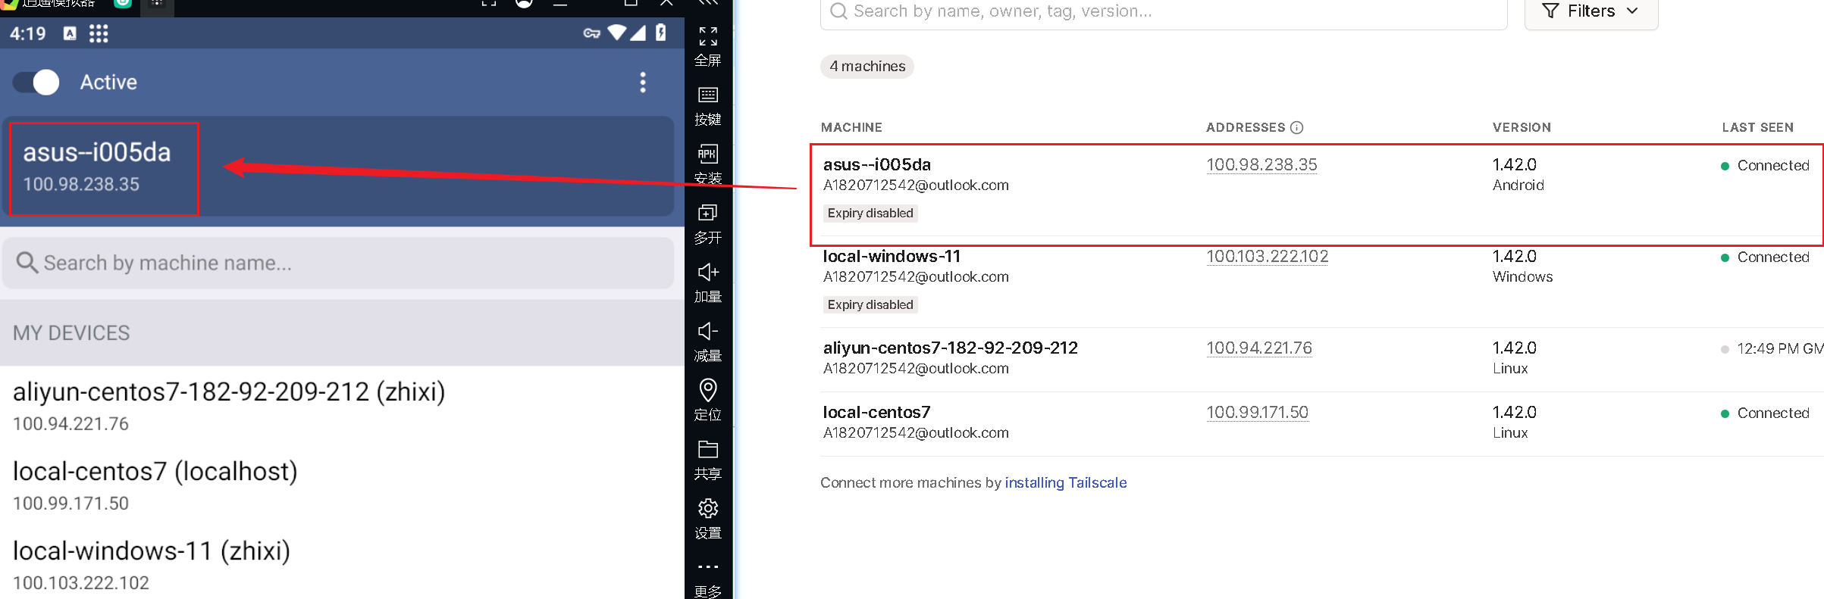
Task: Click the Wi-Fi signal icon in Android status bar
Action: coord(617,33)
